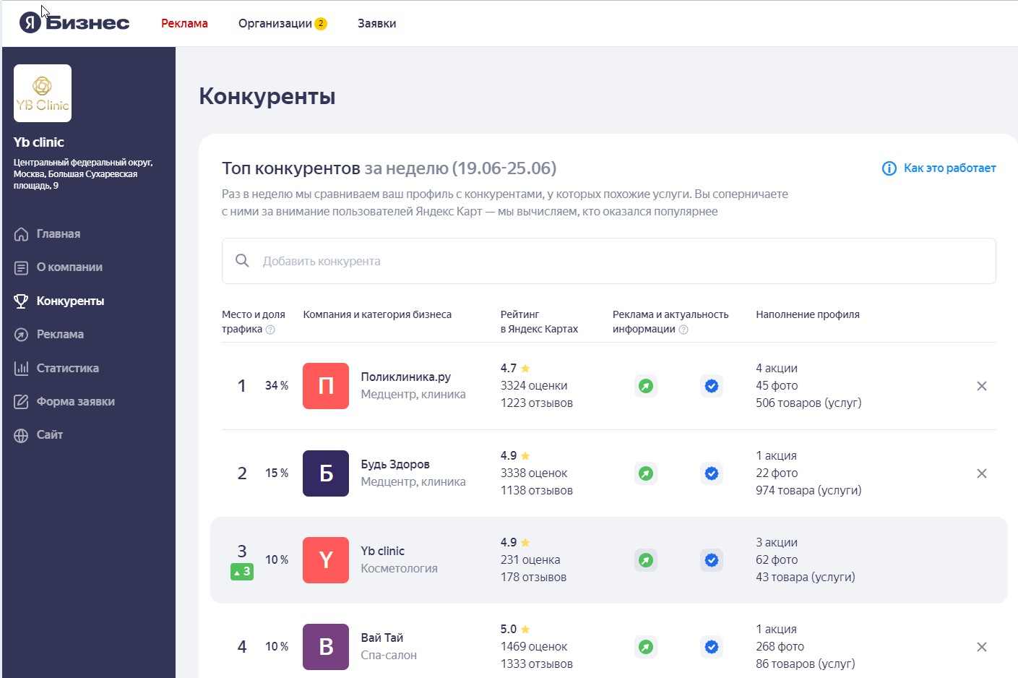Click the blue verified check in Поликлиника.ру row
The width and height of the screenshot is (1018, 678).
[x=712, y=386]
